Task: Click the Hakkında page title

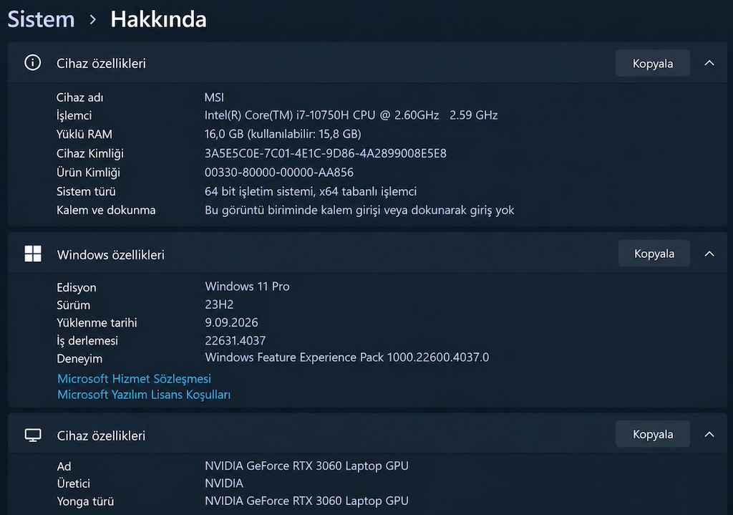Action: click(158, 19)
